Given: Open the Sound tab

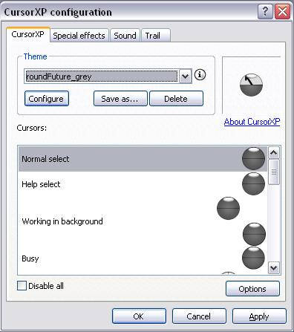Looking at the screenshot, I should [x=125, y=36].
